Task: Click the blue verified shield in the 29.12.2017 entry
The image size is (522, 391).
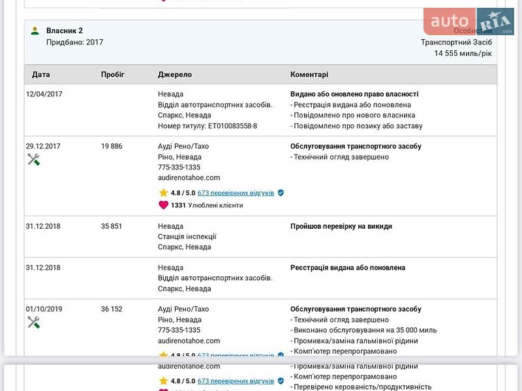Action: click(281, 193)
